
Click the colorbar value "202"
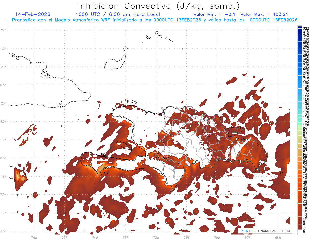coord(306,81)
